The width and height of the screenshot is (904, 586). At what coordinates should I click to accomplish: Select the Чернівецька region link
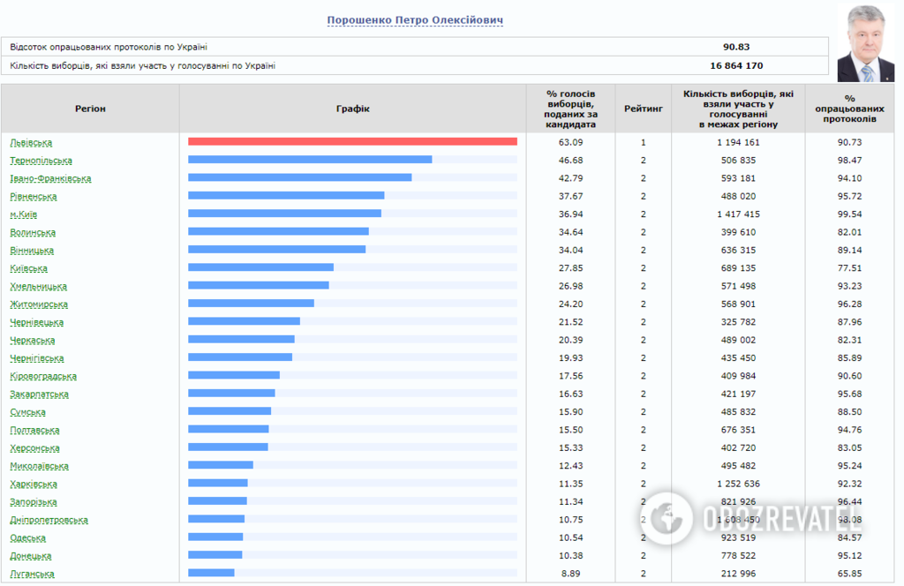(x=36, y=322)
